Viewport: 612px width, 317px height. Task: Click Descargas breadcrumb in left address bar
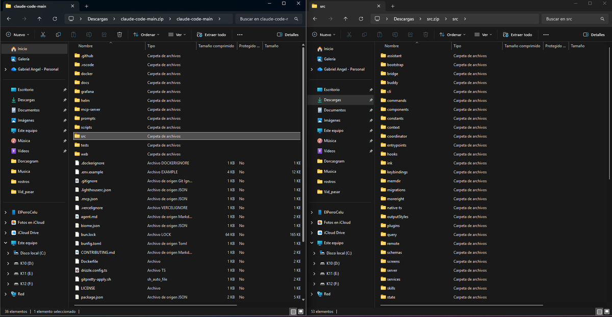click(97, 19)
